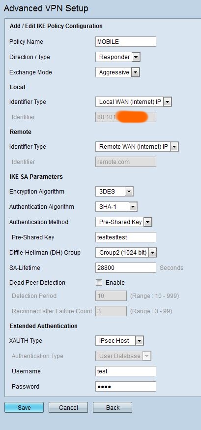Click the Detection Period field
This screenshot has height=430, width=201.
click(111, 296)
